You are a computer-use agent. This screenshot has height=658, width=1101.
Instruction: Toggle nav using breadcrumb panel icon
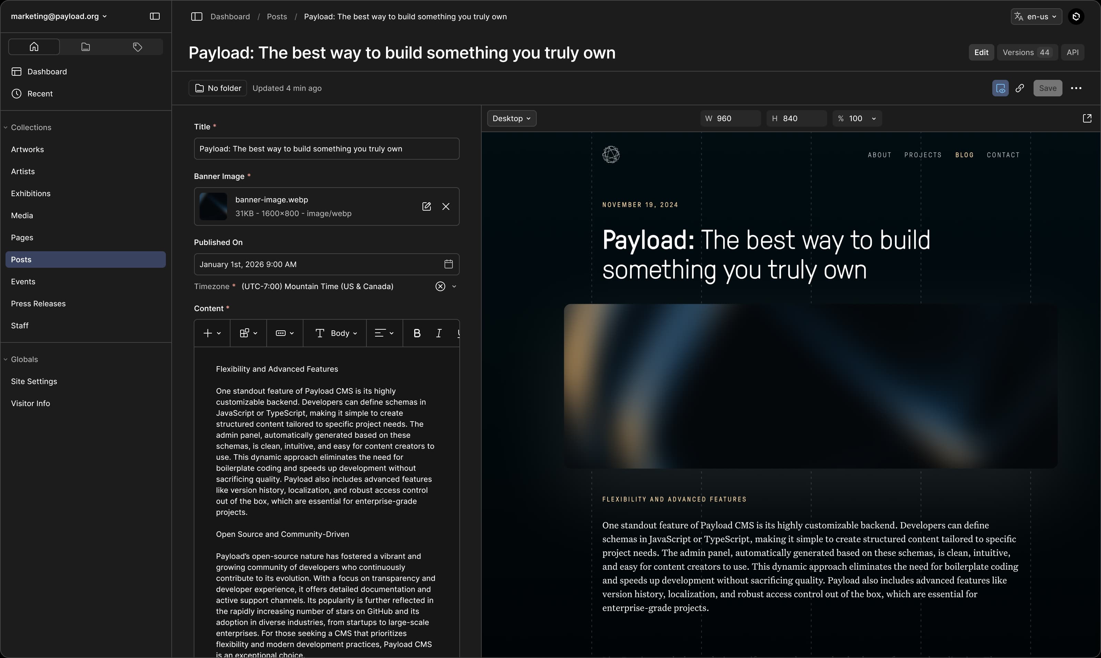[197, 17]
